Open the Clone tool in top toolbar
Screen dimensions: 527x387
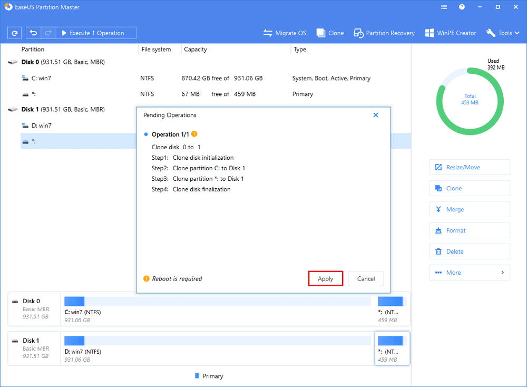click(x=330, y=33)
